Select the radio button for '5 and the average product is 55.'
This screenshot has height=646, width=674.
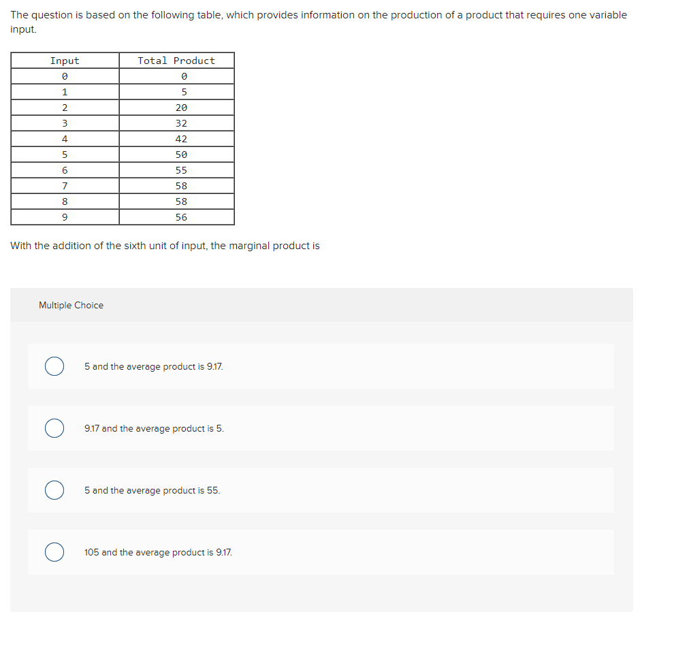[x=54, y=490]
